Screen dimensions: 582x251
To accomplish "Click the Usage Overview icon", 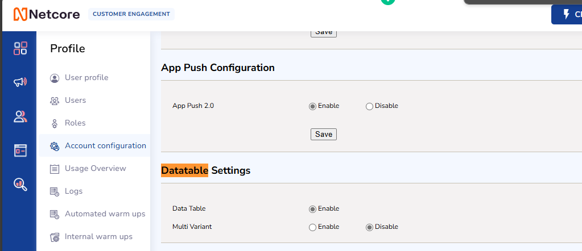I will tap(55, 169).
